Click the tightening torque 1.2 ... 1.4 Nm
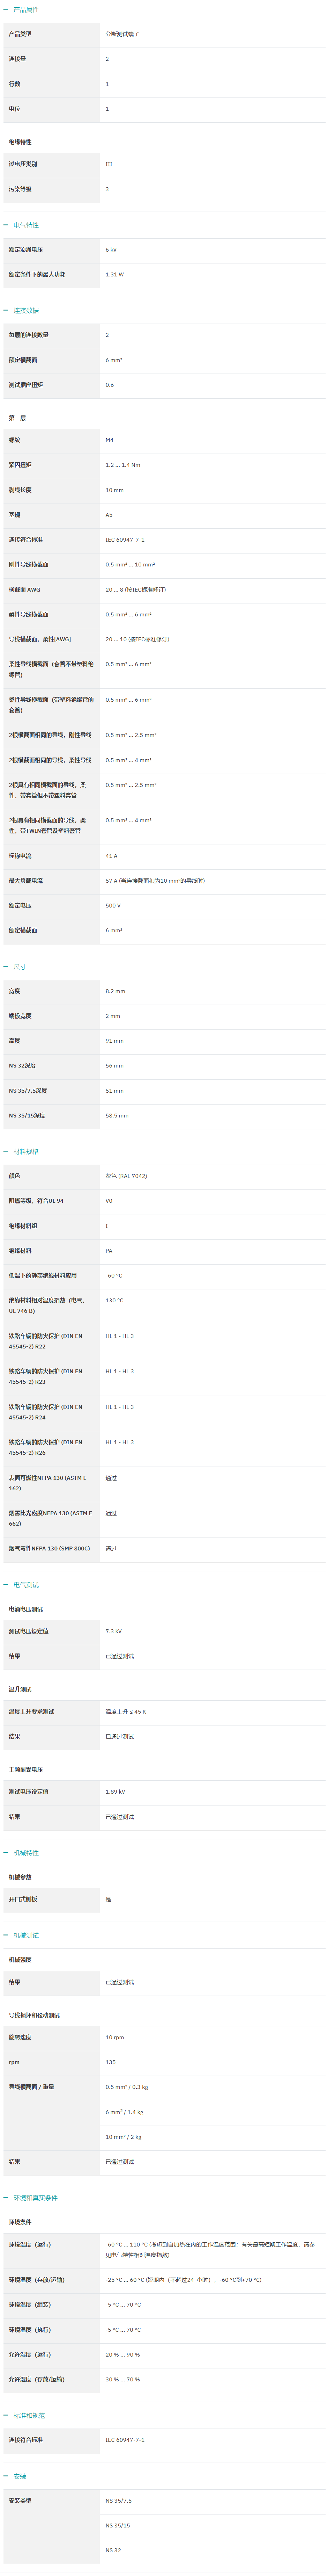 [x=123, y=465]
